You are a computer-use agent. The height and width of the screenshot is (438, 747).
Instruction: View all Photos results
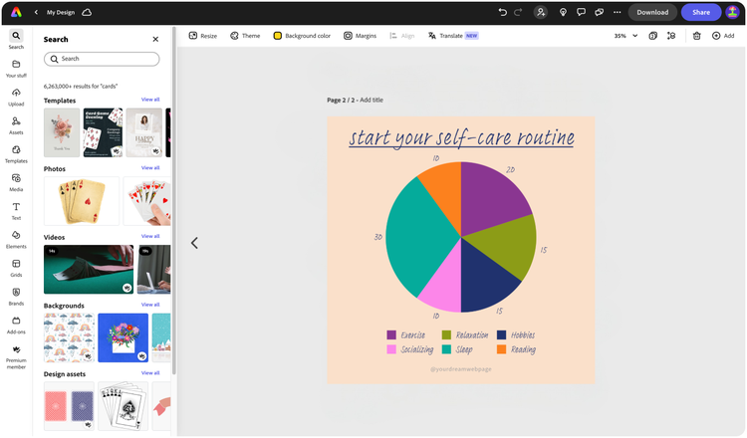pyautogui.click(x=150, y=168)
